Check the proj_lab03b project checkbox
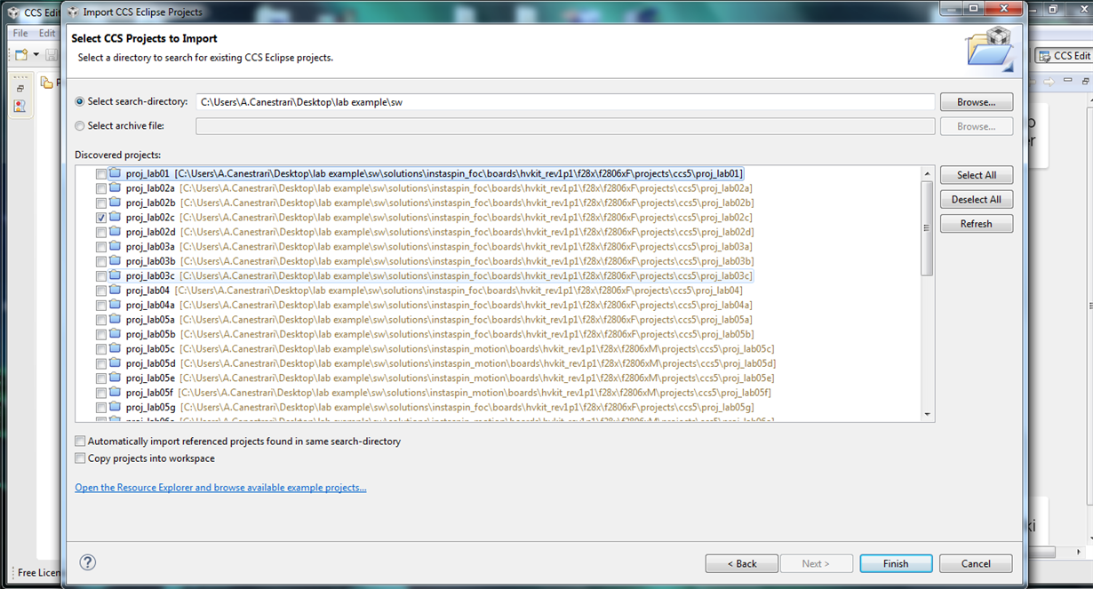 (101, 261)
